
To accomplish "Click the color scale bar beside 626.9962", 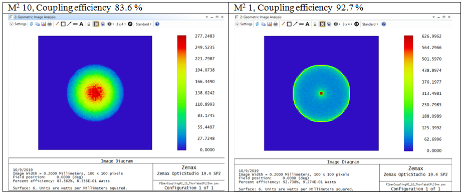I will click(408, 93).
